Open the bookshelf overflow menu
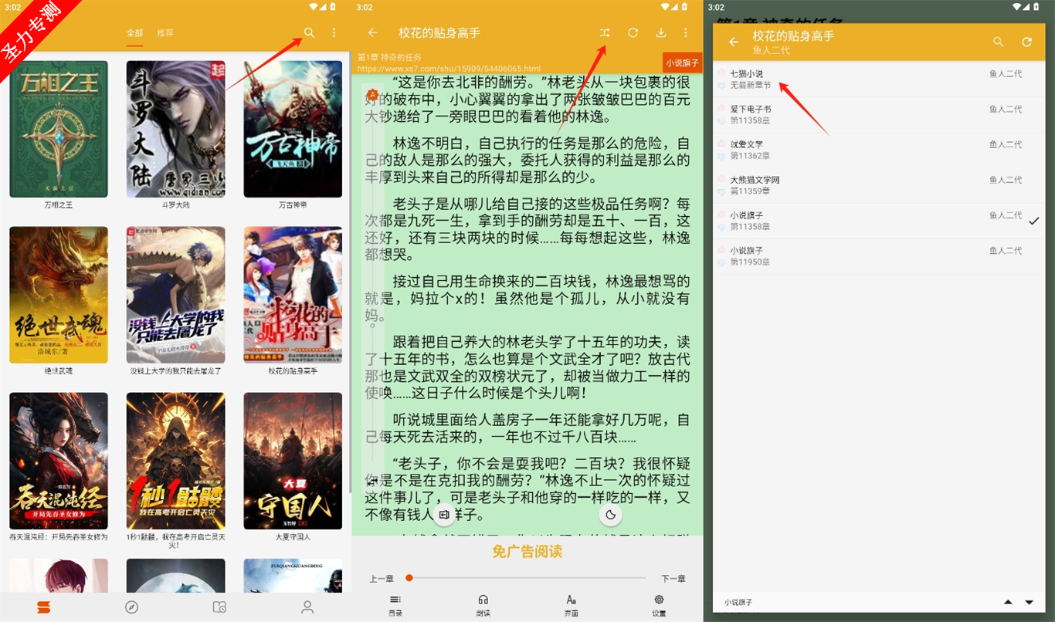This screenshot has width=1055, height=622. coord(334,32)
